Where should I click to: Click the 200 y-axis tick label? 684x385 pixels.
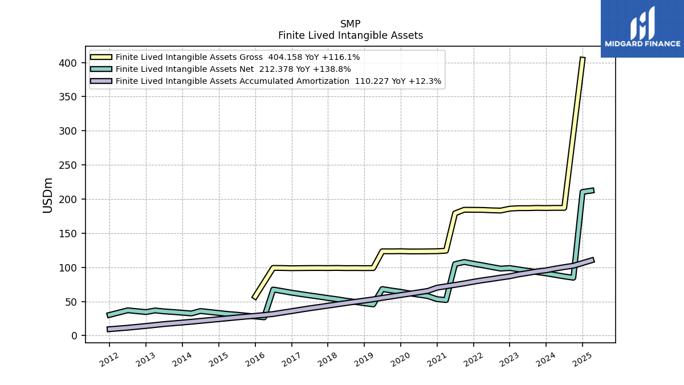(68, 199)
